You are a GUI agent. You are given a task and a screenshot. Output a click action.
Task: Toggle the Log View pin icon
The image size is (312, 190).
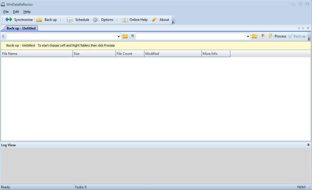click(308, 145)
